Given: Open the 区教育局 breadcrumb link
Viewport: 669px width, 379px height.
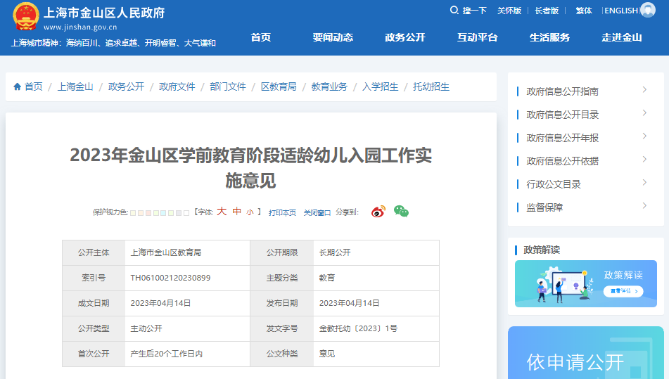Looking at the screenshot, I should (279, 86).
